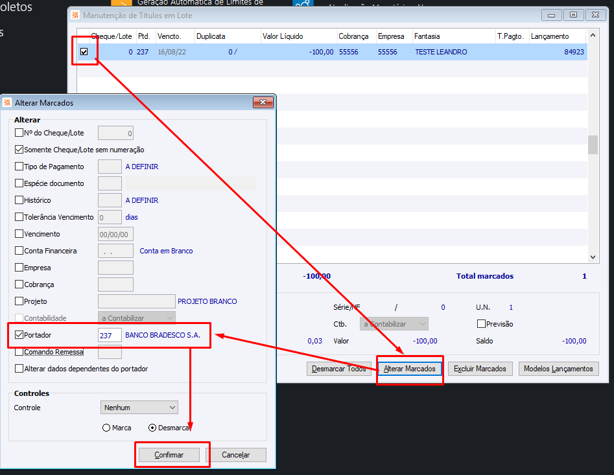Click the Cancelar button
This screenshot has height=475, width=614.
[x=236, y=455]
